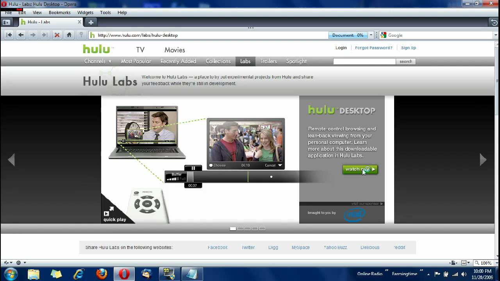The image size is (500, 281).
Task: Open the Login link
Action: pos(341,48)
